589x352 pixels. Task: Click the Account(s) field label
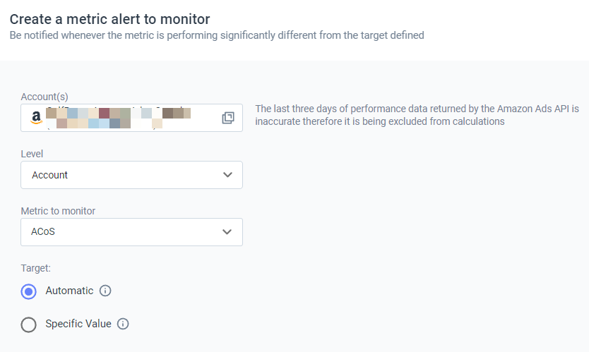(x=44, y=97)
